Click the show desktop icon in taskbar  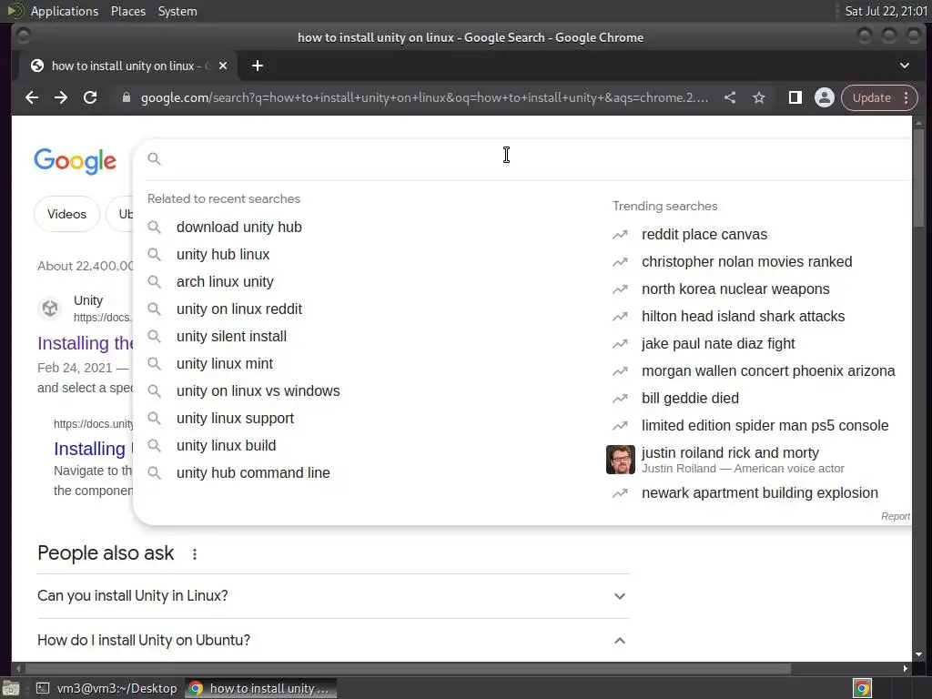point(11,688)
